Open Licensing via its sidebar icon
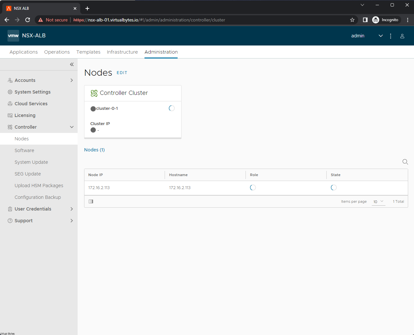Screen dimensions: 414x335 click(10, 115)
